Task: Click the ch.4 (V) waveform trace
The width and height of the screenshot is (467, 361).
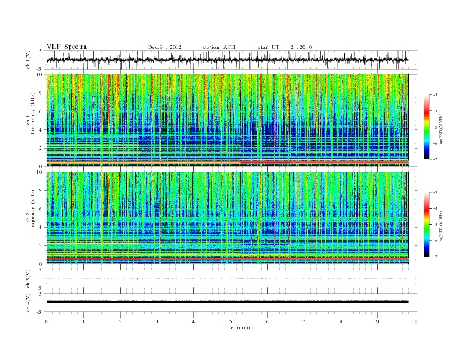Action: click(x=227, y=302)
